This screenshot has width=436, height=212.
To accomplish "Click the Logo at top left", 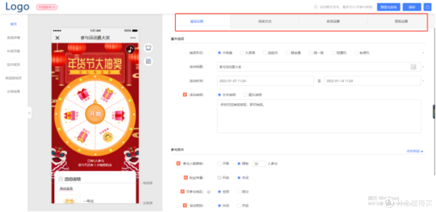I will [17, 7].
